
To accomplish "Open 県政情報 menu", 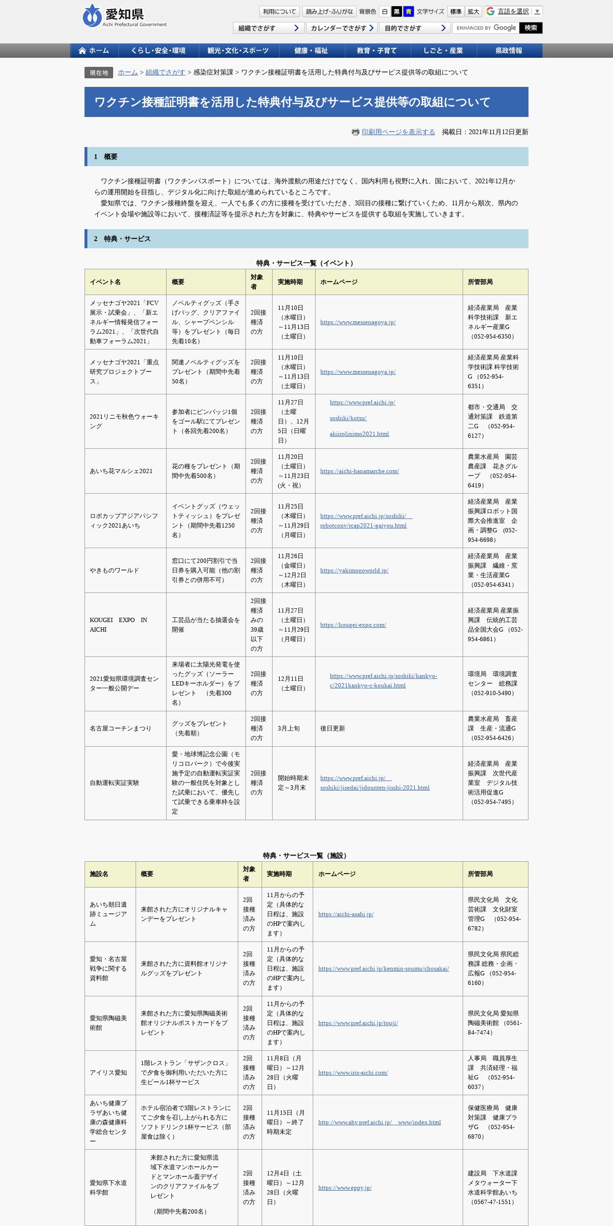I will pos(509,51).
